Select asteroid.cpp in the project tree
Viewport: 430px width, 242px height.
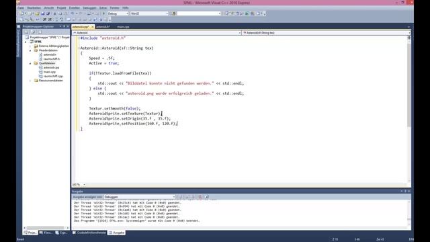[x=51, y=67]
